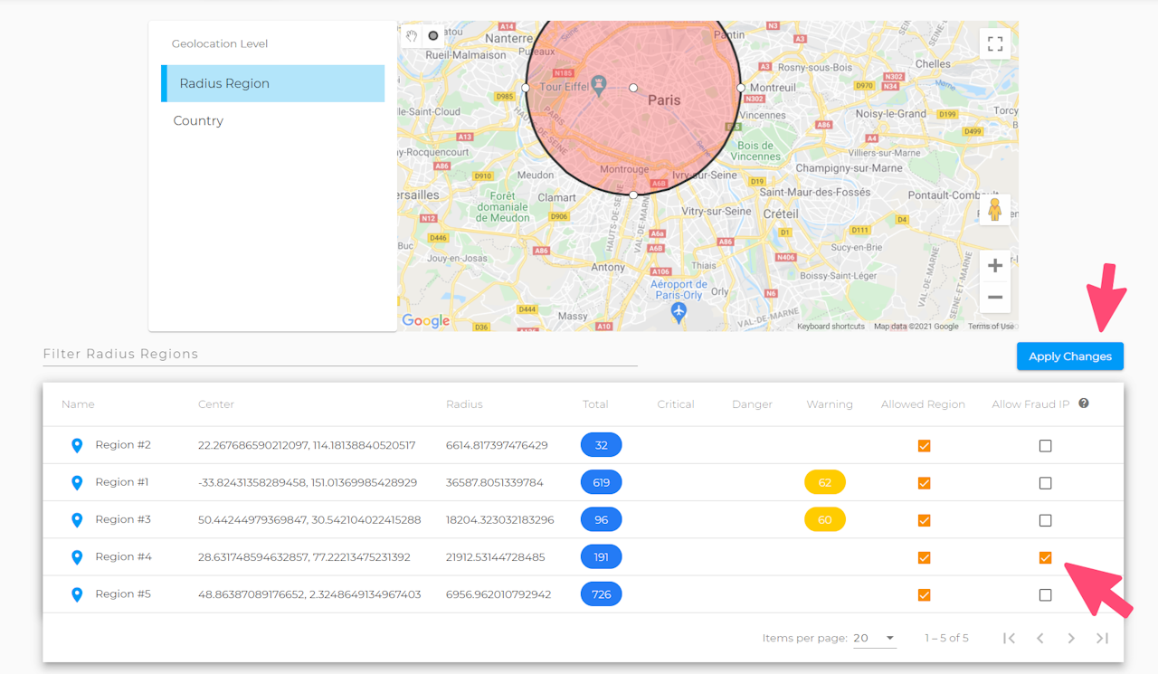Open the map Terms of Use link

coord(991,327)
